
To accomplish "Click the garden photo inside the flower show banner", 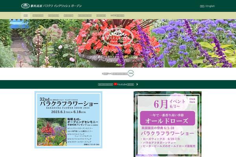I will [x=52, y=132].
